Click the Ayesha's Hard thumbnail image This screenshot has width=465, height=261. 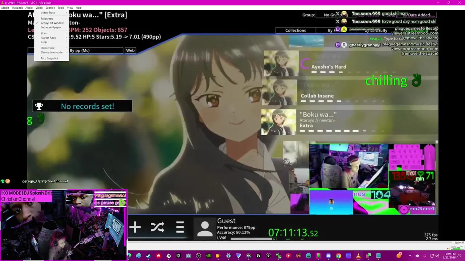coord(281,63)
